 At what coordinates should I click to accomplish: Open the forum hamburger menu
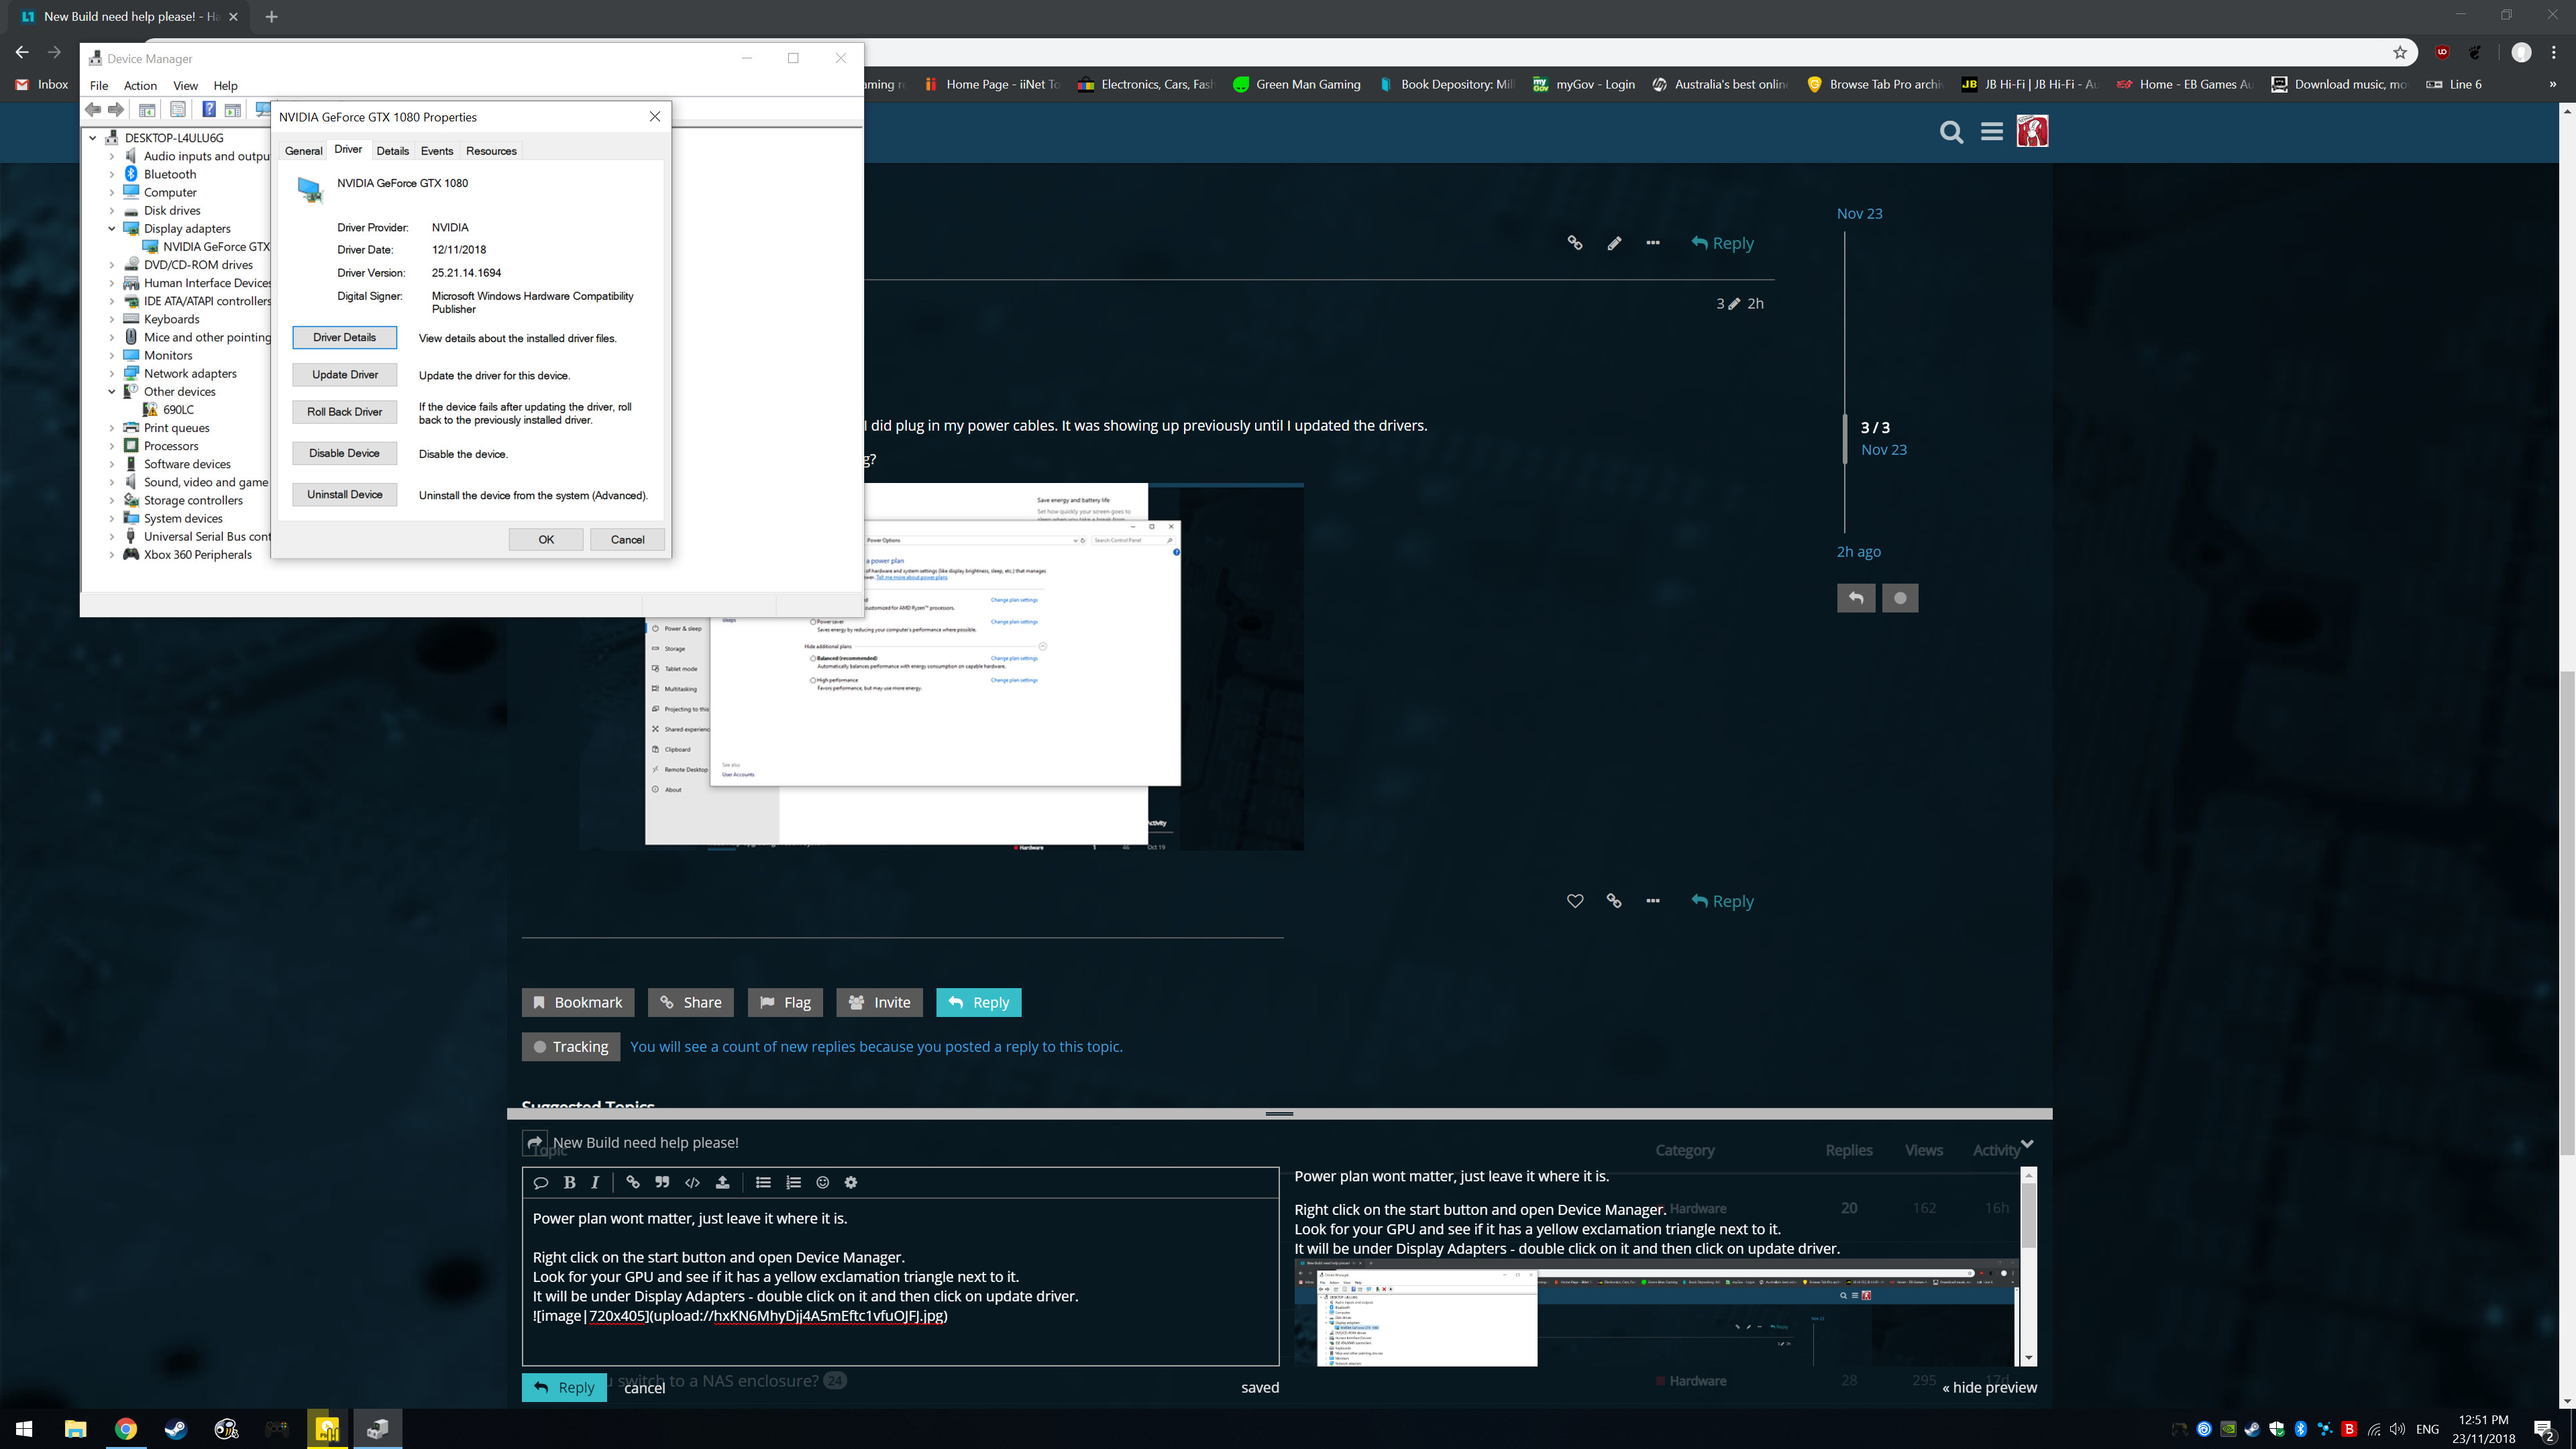pos(1992,131)
